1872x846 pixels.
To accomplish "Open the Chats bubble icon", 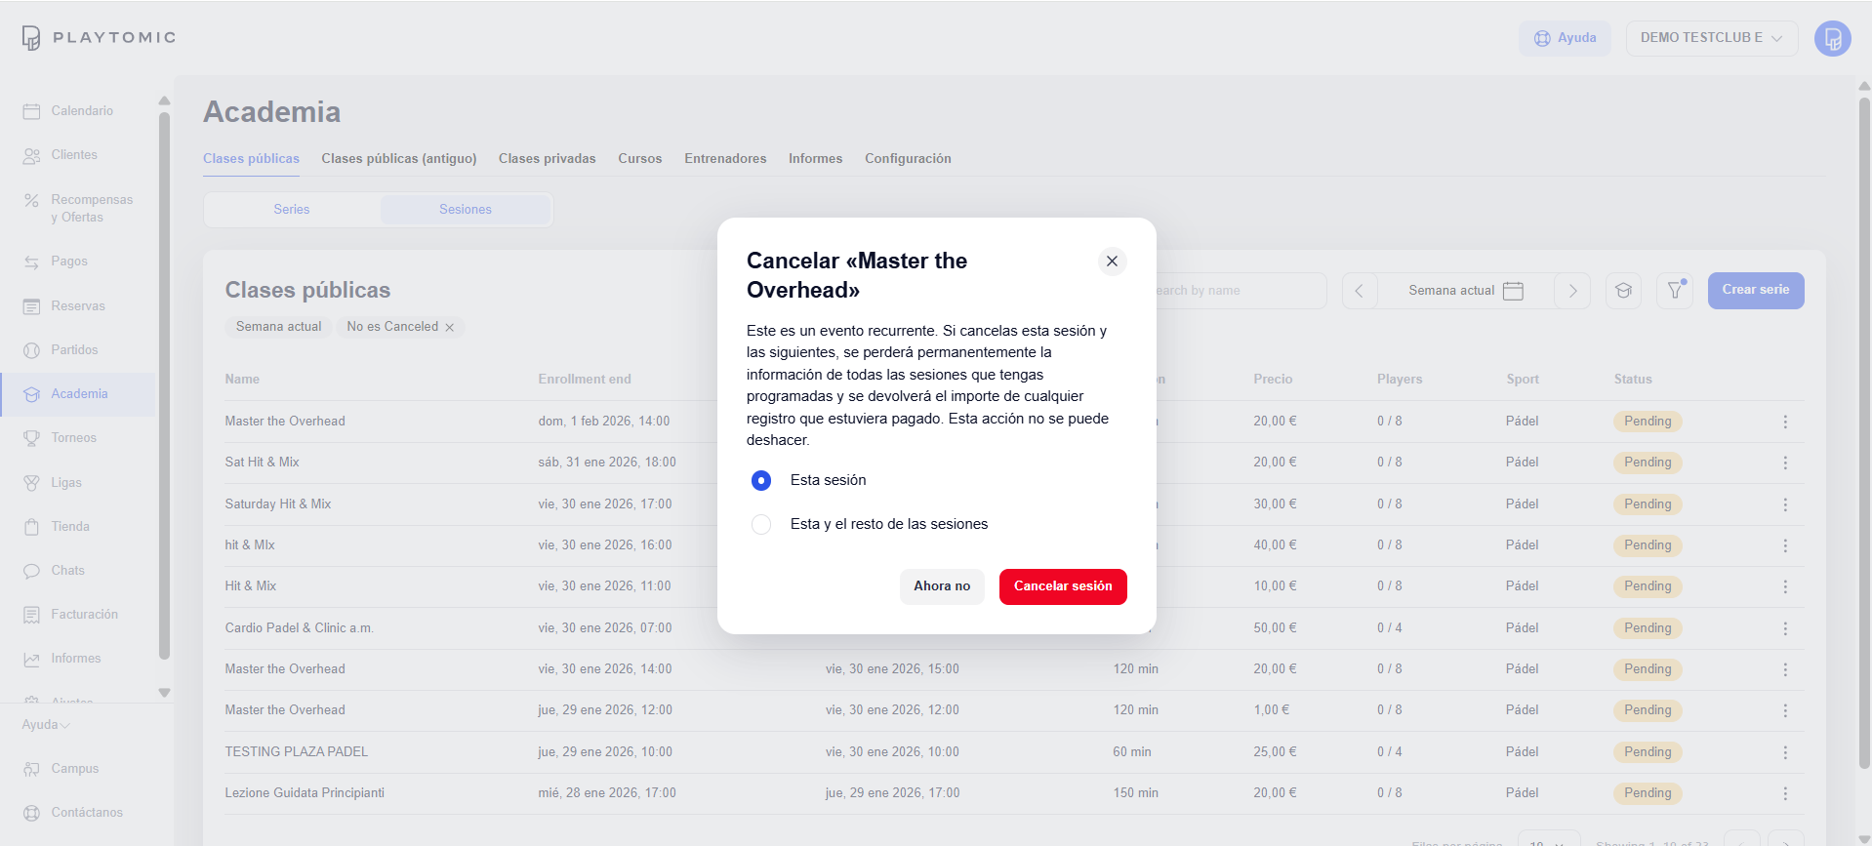I will coord(31,571).
